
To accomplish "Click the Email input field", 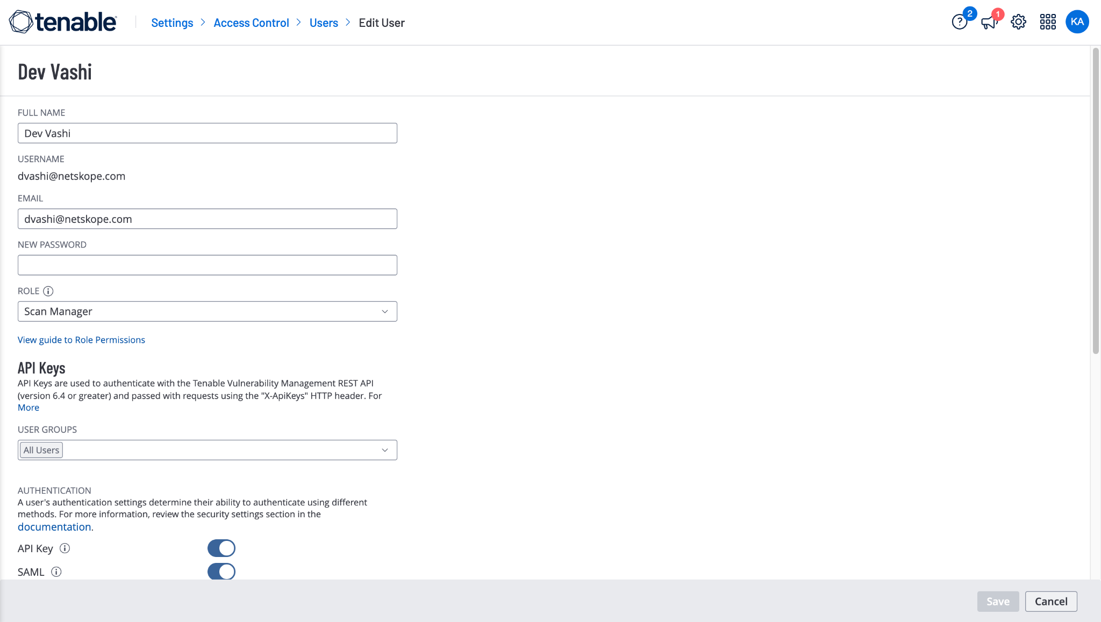I will (208, 219).
